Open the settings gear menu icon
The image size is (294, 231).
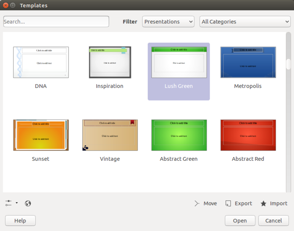coord(9,203)
